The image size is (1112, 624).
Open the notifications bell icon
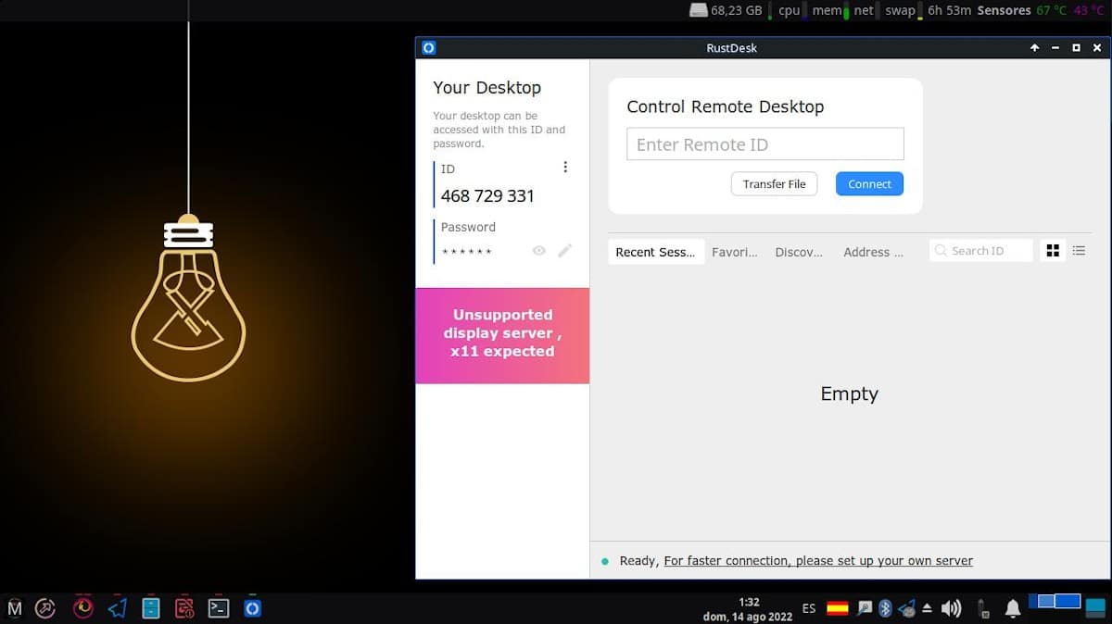pyautogui.click(x=1013, y=608)
